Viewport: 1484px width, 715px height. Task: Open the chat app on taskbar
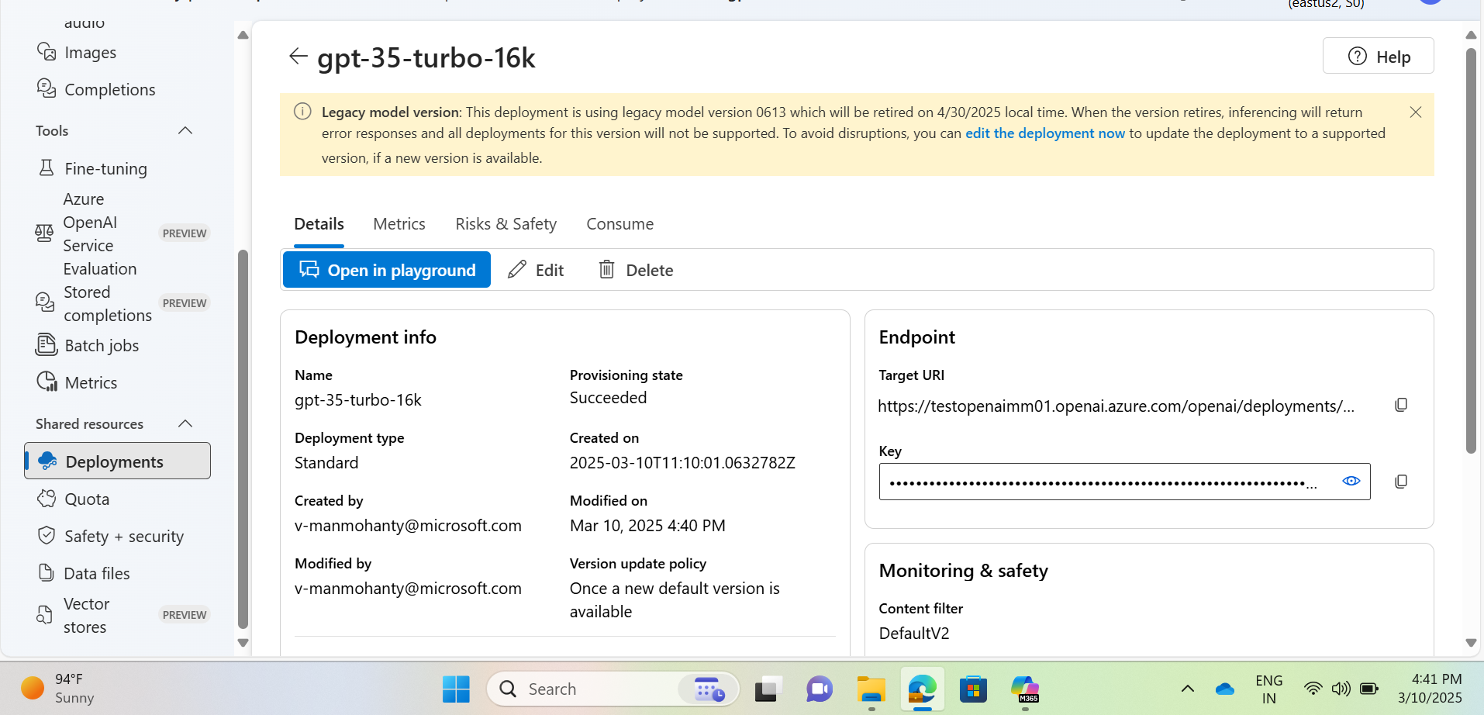click(820, 689)
